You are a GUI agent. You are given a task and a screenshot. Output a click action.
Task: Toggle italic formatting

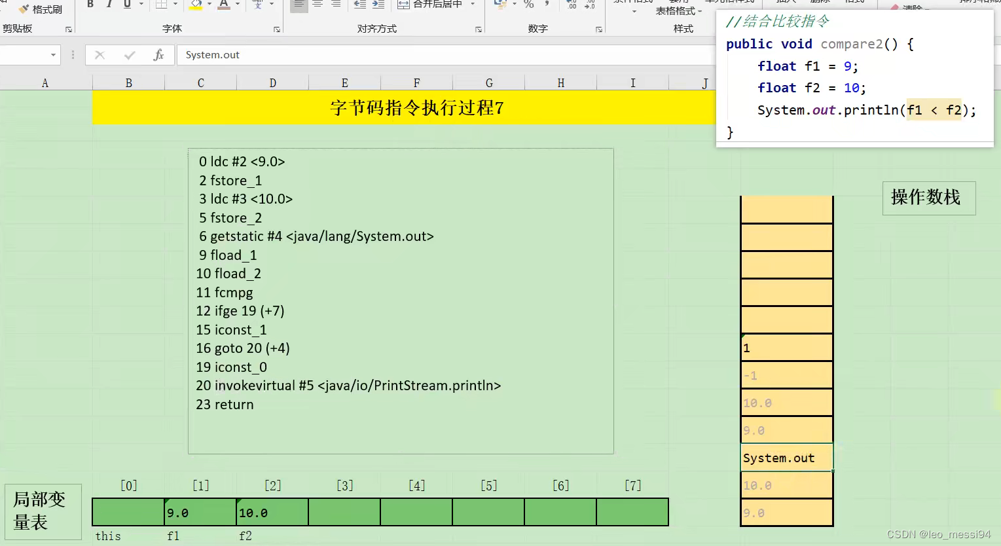click(109, 4)
